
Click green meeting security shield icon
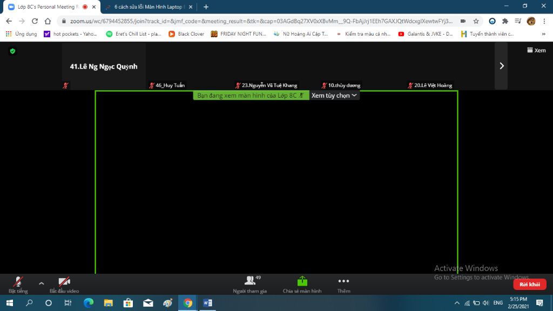(x=13, y=51)
